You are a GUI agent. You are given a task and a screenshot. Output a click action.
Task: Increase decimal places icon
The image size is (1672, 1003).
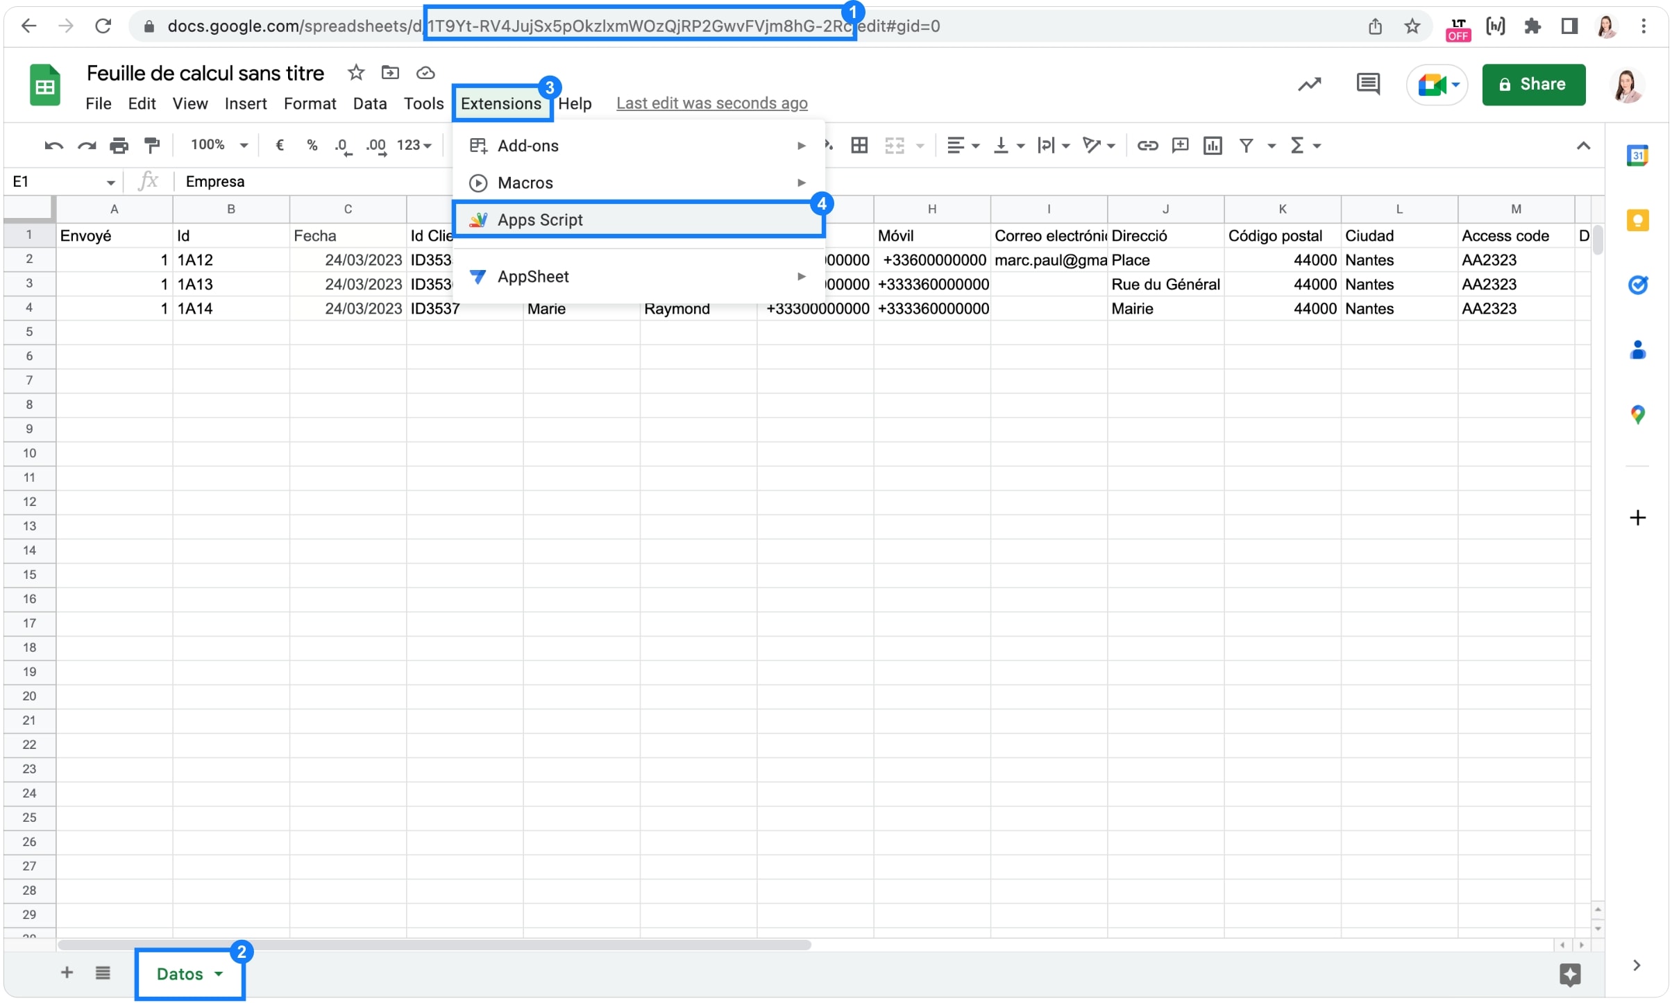pos(376,146)
